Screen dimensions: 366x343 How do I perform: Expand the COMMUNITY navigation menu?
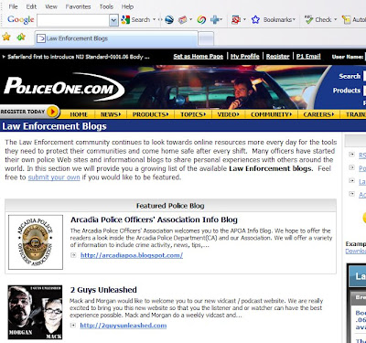[x=271, y=114]
